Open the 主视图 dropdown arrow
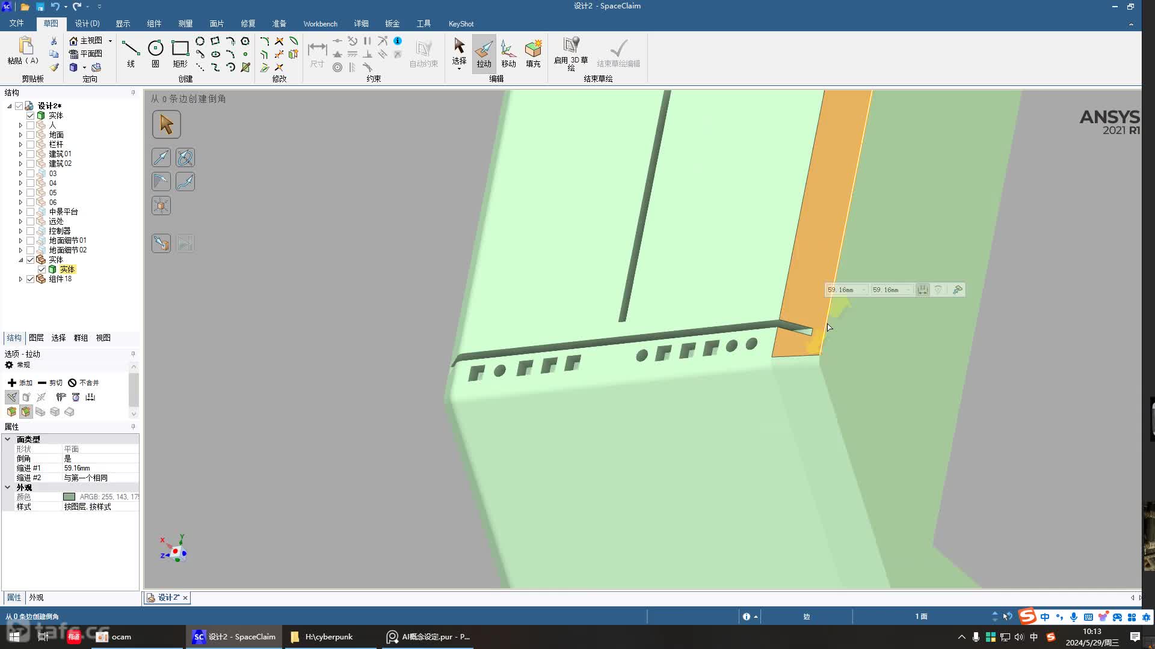 pyautogui.click(x=110, y=41)
